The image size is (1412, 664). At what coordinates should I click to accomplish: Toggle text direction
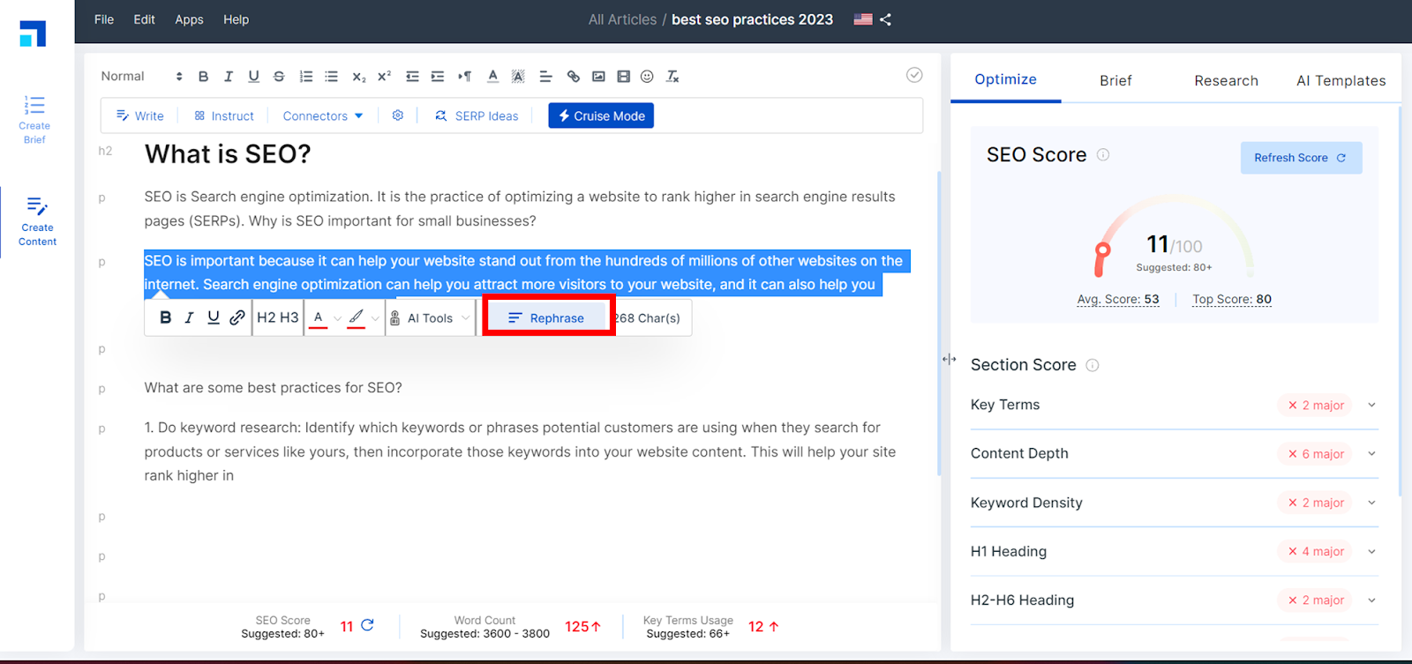coord(464,77)
